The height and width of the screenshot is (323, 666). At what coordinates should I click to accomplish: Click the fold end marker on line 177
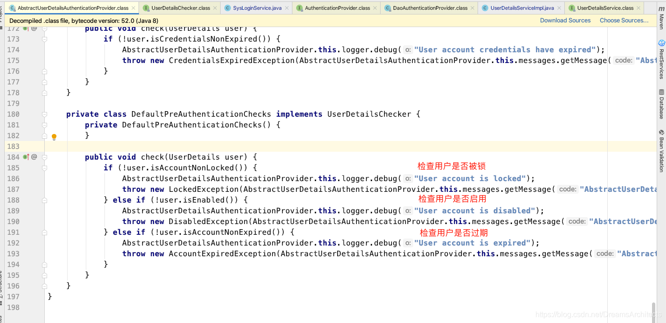click(45, 82)
